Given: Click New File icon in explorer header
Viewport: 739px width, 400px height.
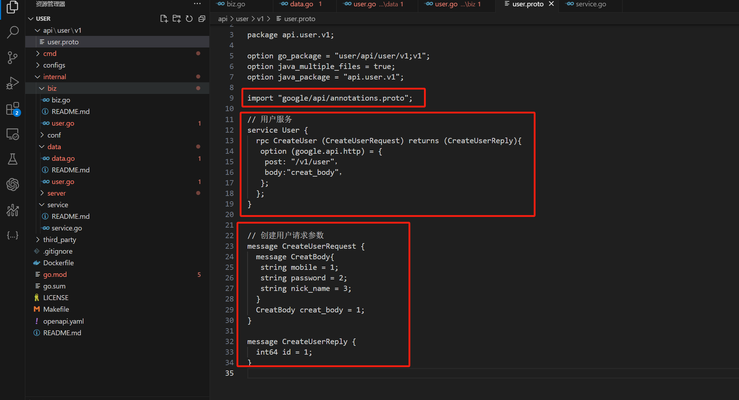Looking at the screenshot, I should 164,19.
